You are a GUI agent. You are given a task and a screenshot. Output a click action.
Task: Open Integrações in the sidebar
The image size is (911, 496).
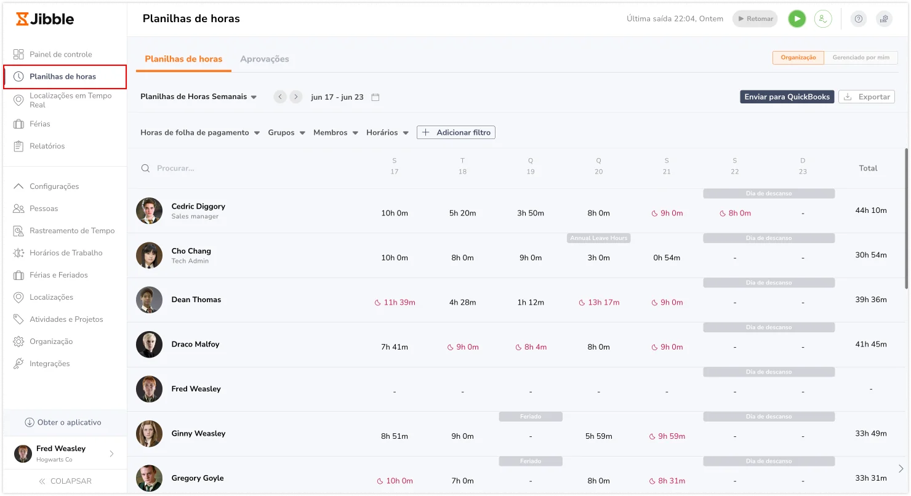(49, 364)
